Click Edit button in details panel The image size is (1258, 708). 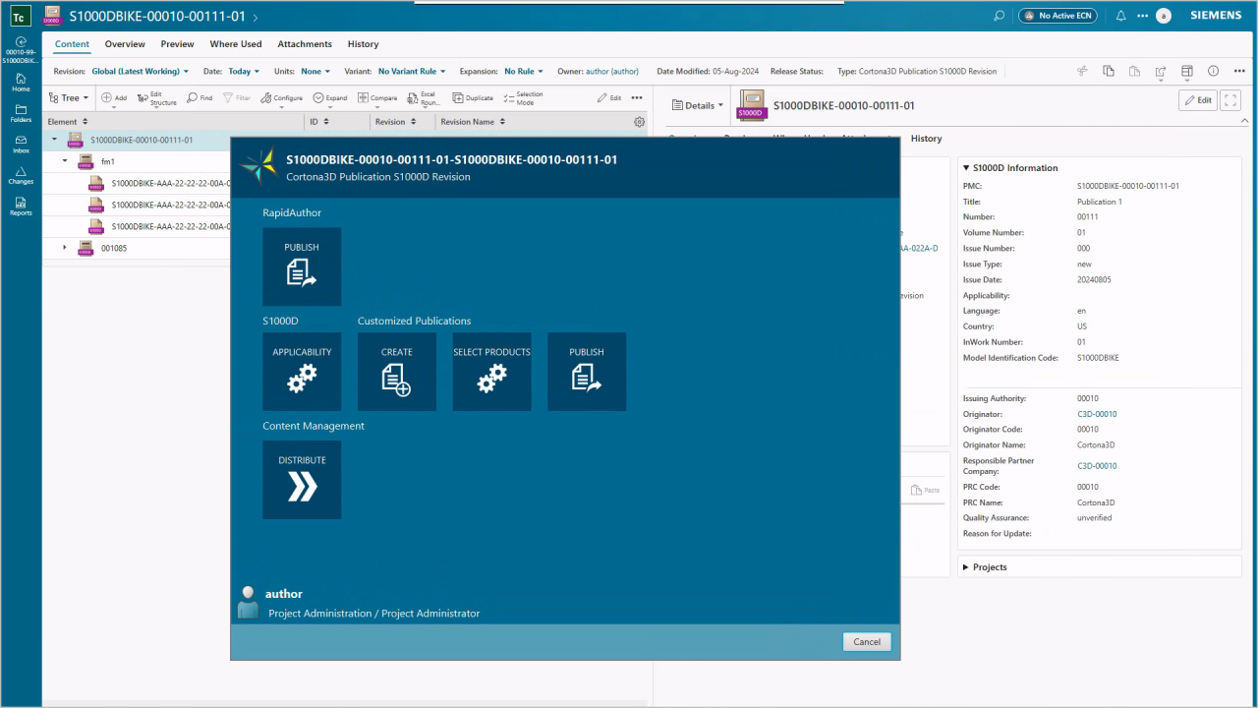pyautogui.click(x=1197, y=100)
